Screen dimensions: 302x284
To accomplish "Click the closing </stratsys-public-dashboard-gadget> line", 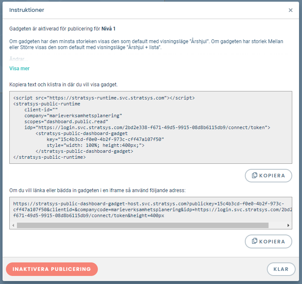I will coord(84,151).
